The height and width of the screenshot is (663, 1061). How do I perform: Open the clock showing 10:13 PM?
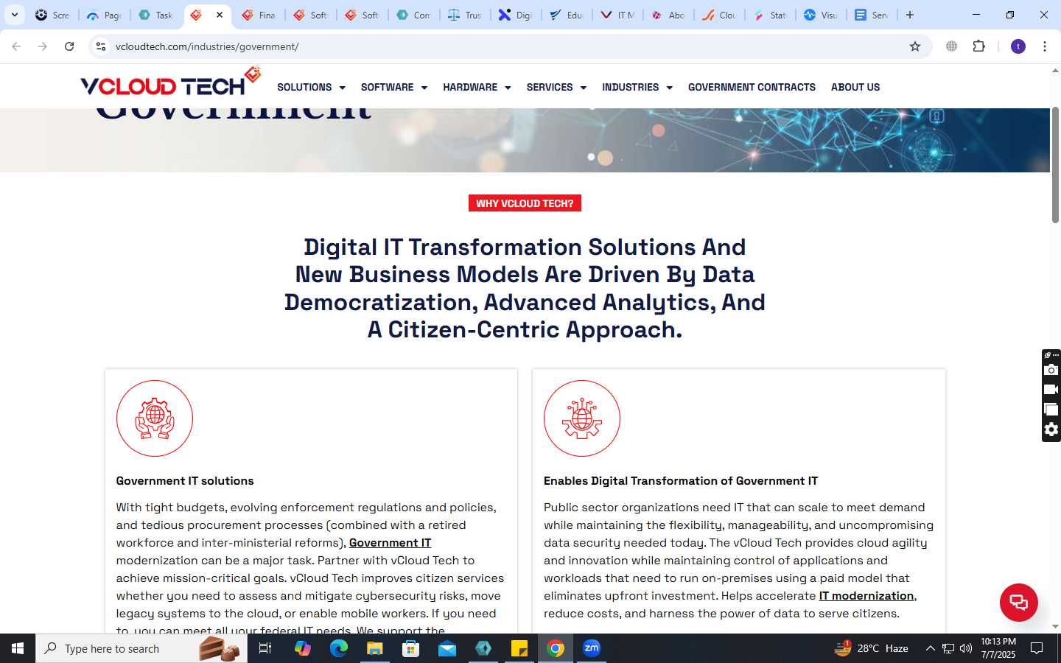[x=998, y=648]
